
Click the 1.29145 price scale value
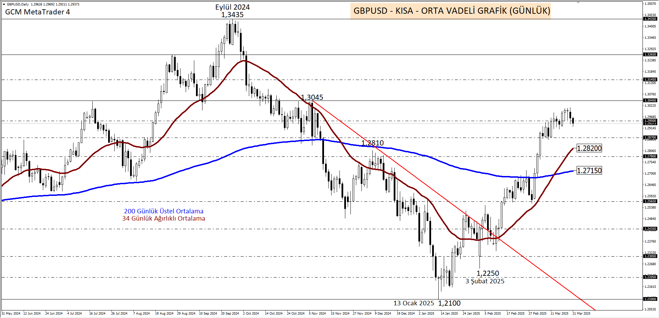[650, 128]
